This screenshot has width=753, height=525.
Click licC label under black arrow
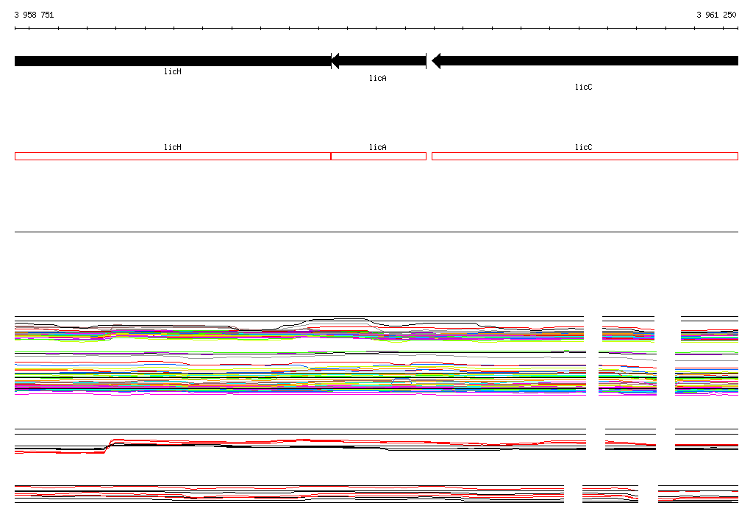coord(583,87)
